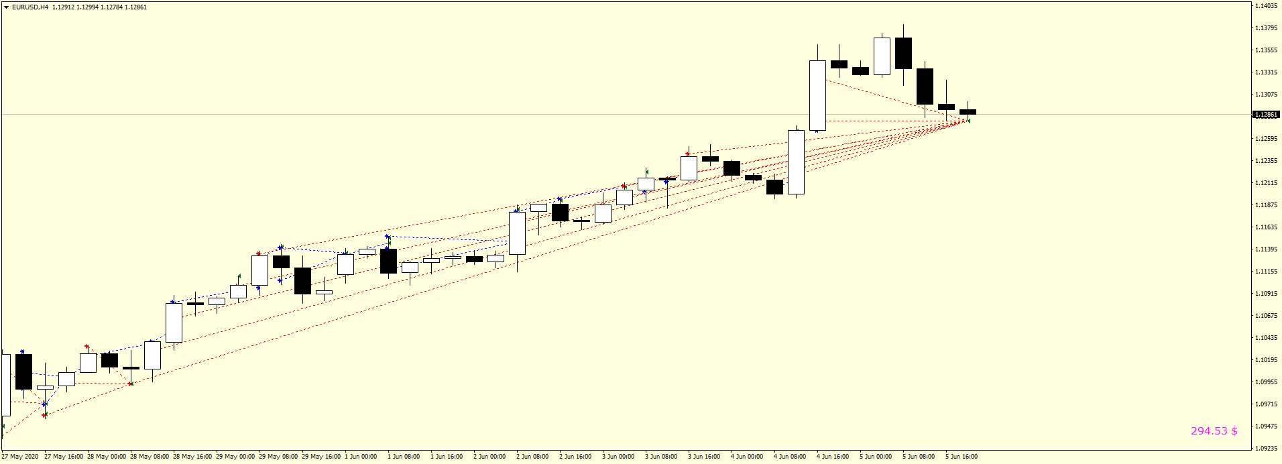Click the 1 Jun 16:00 time label
1282x464 pixels.
[x=447, y=457]
